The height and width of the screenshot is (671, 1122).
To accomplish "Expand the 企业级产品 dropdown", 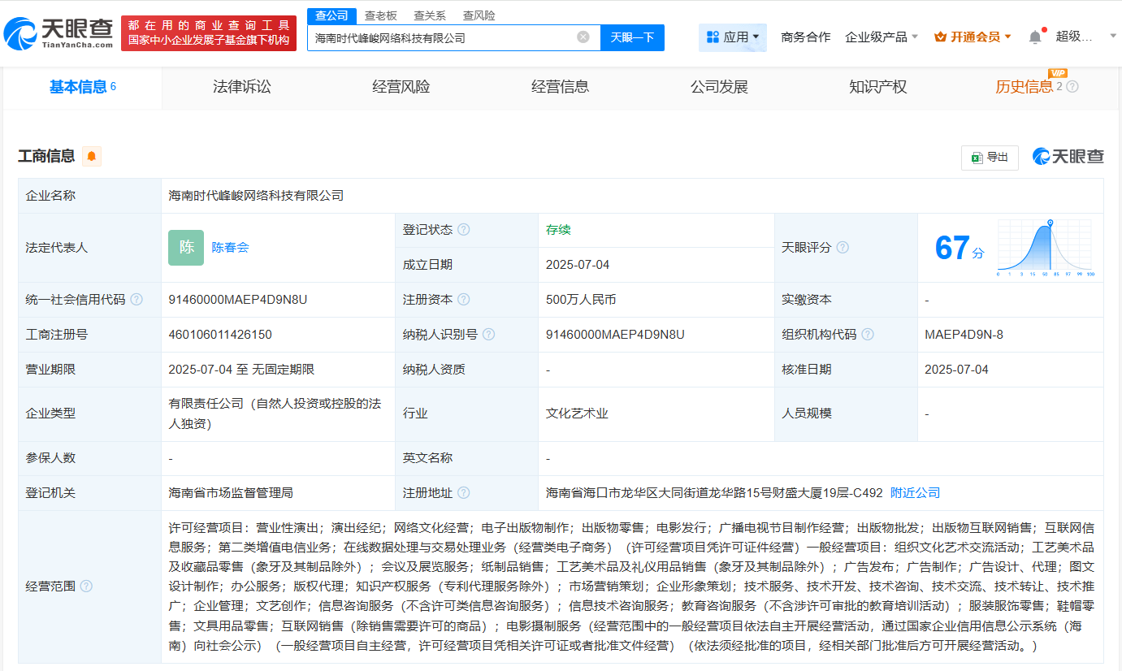I will 882,37.
